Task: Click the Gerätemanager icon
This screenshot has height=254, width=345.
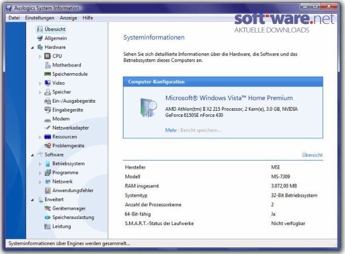Action: (48, 208)
